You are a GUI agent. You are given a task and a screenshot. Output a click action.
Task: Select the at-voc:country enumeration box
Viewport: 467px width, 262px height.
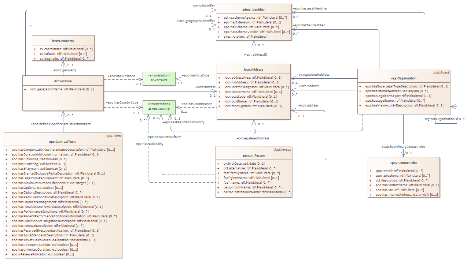[x=159, y=108]
